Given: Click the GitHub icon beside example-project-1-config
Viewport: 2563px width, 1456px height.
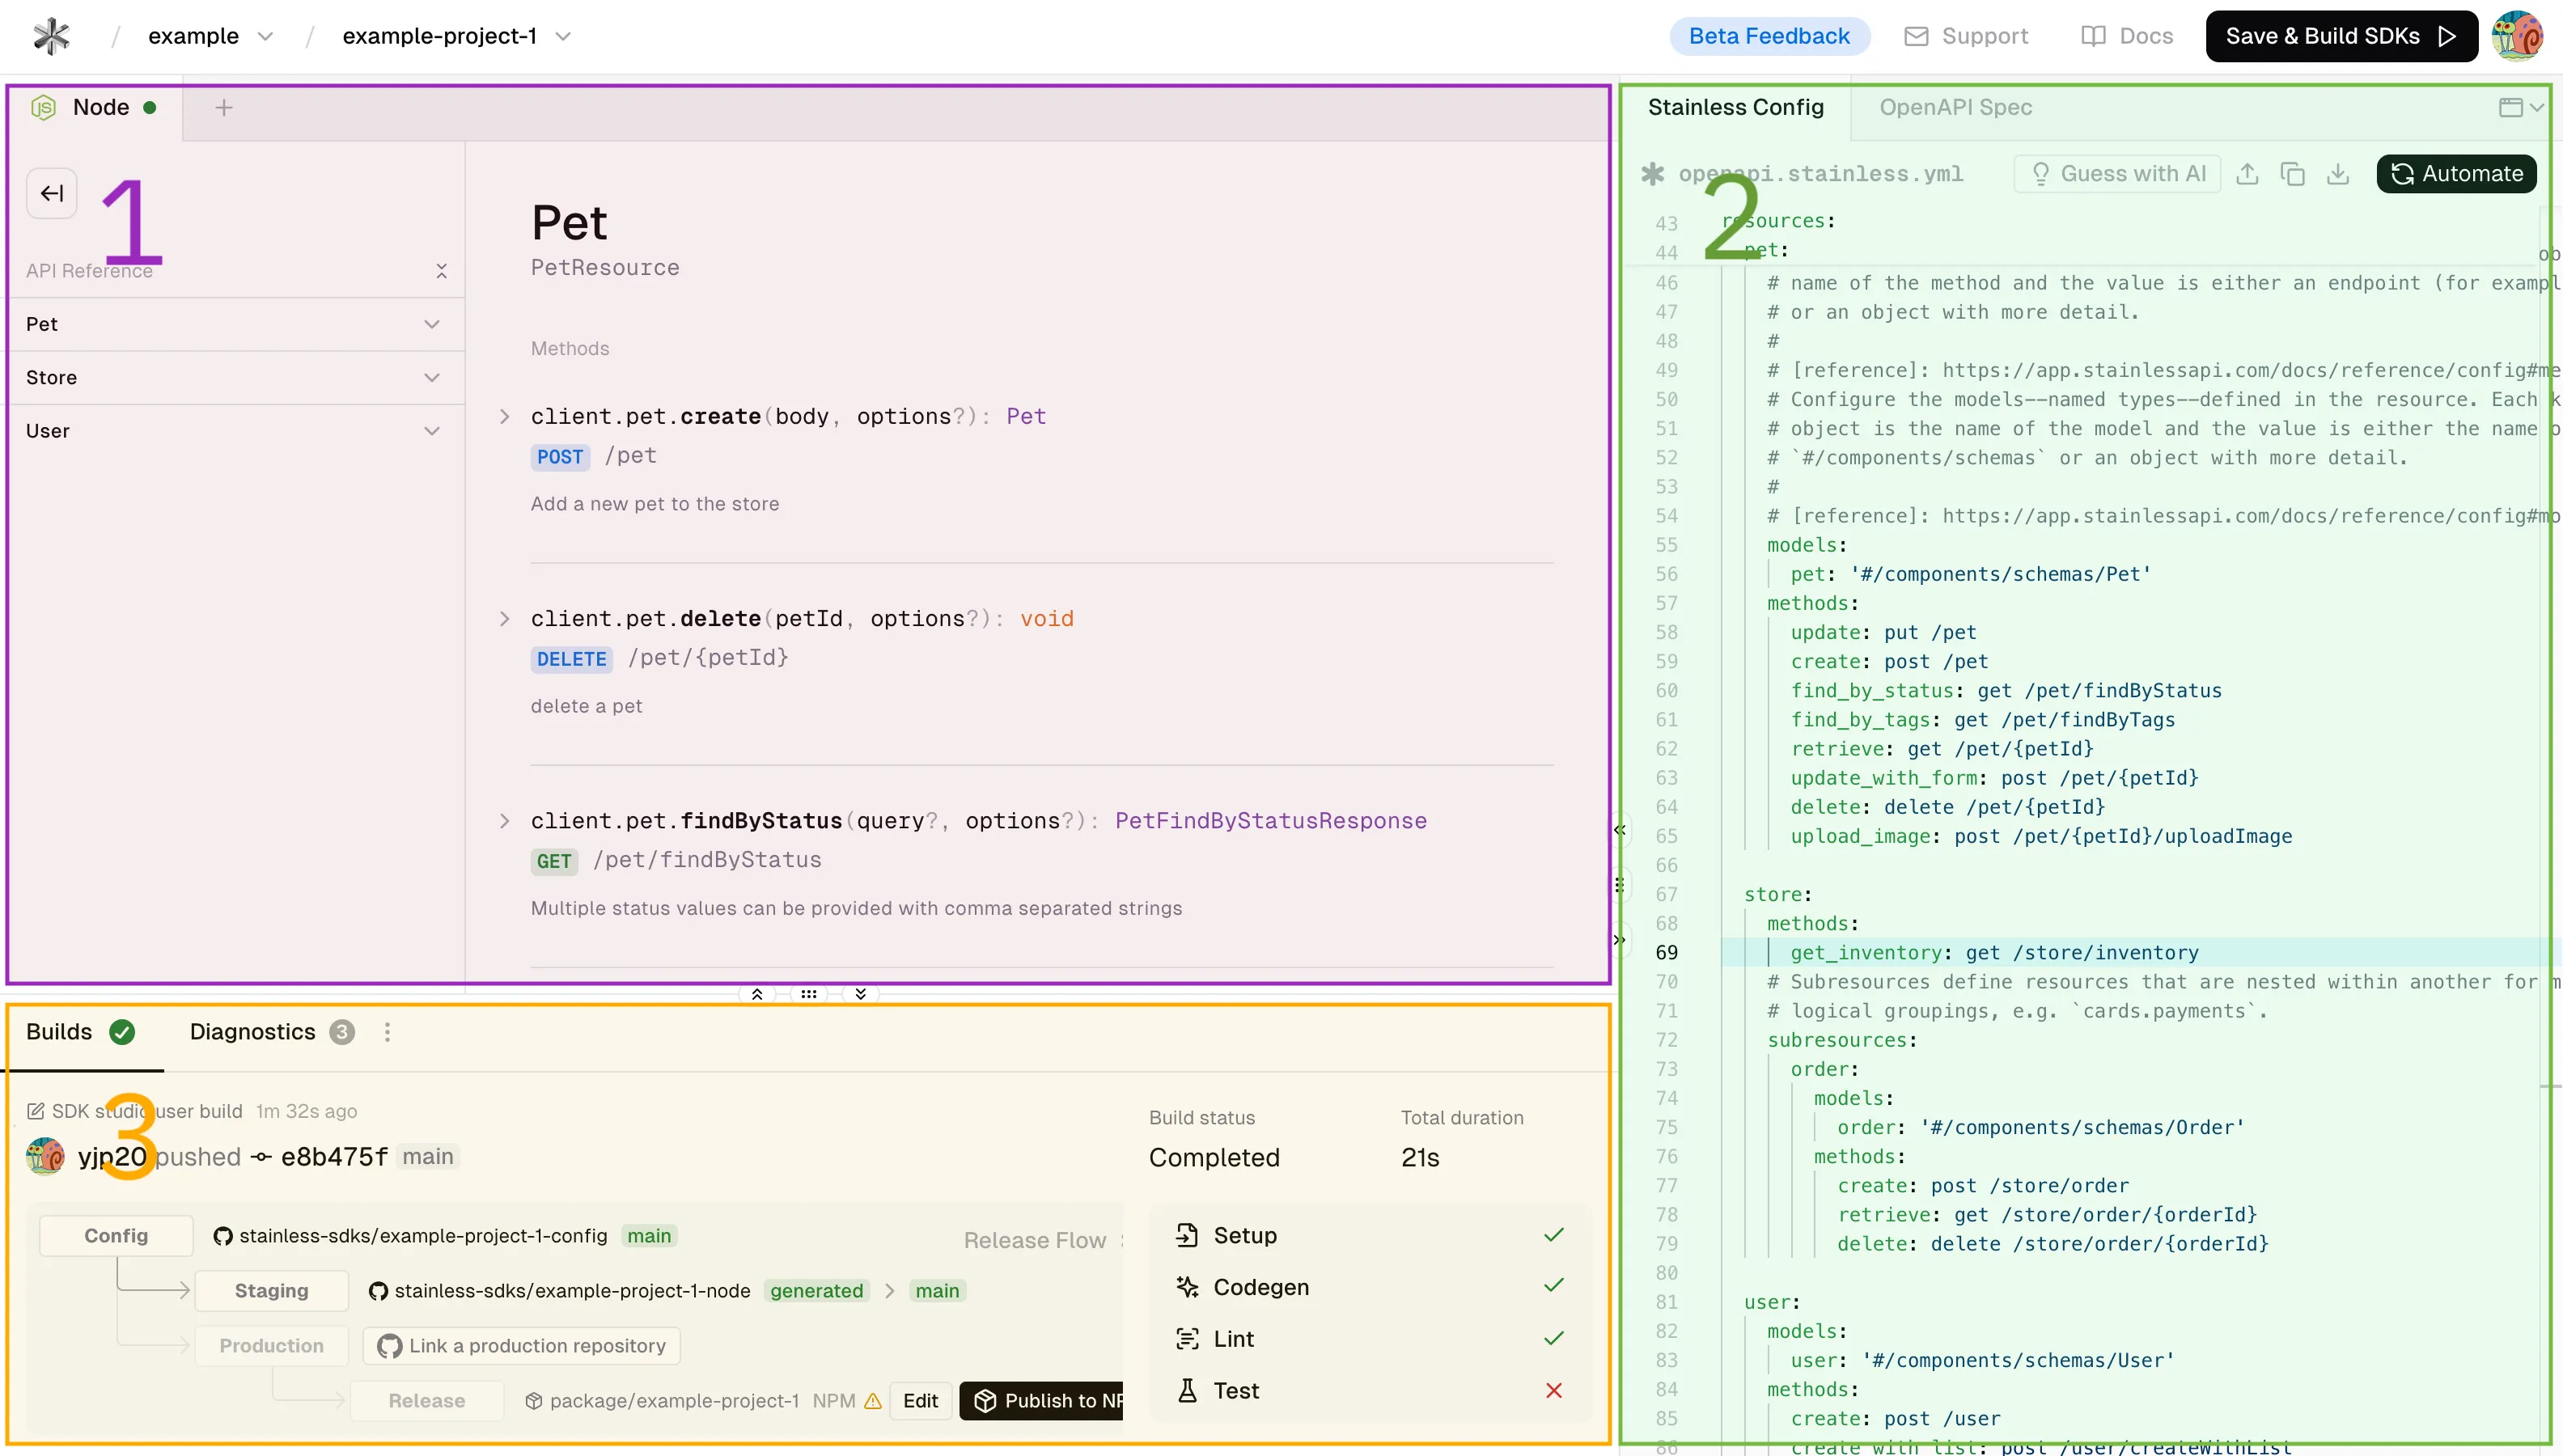Looking at the screenshot, I should pyautogui.click(x=222, y=1235).
